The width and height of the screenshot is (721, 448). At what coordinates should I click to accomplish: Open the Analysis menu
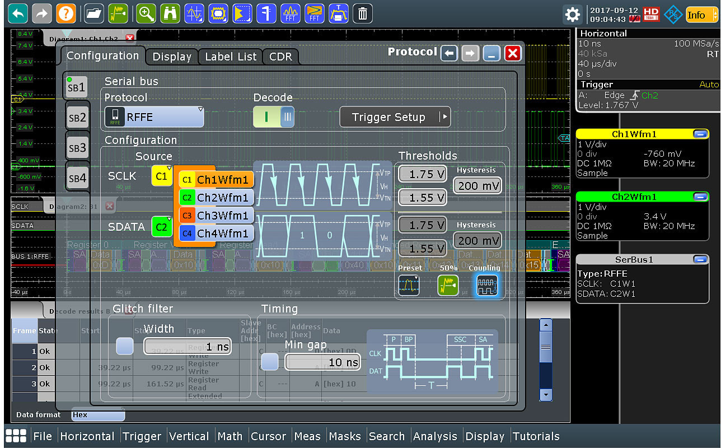435,436
